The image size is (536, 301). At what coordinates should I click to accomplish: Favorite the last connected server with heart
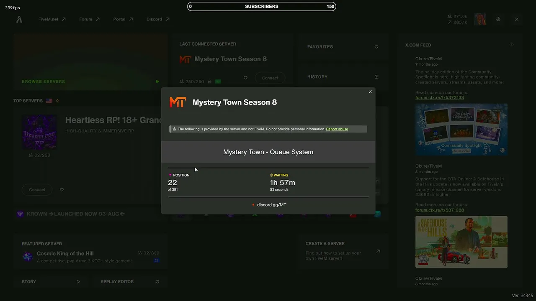click(245, 78)
